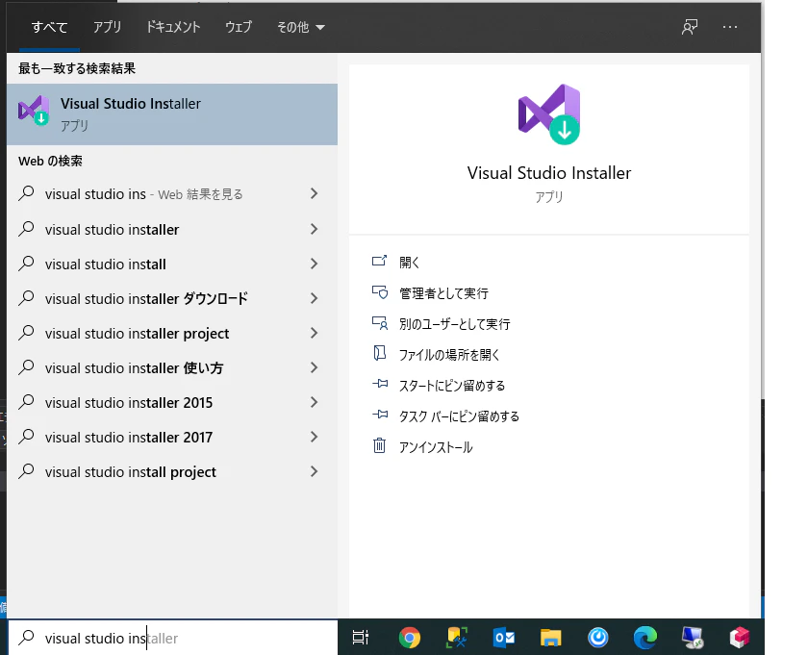Expand chevron for 'visual studio installer' suggestion

point(314,229)
